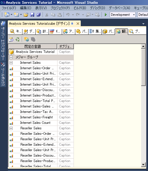
Task: Click the 既定の言語 column header
Action: (x=33, y=47)
